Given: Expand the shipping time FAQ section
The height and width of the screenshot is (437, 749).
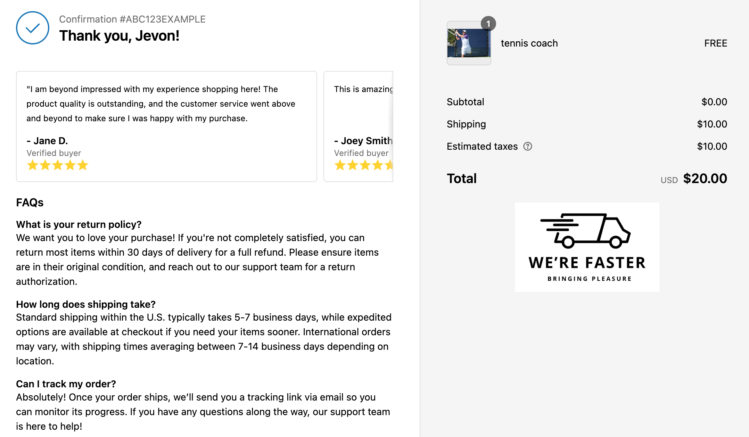Looking at the screenshot, I should [86, 304].
